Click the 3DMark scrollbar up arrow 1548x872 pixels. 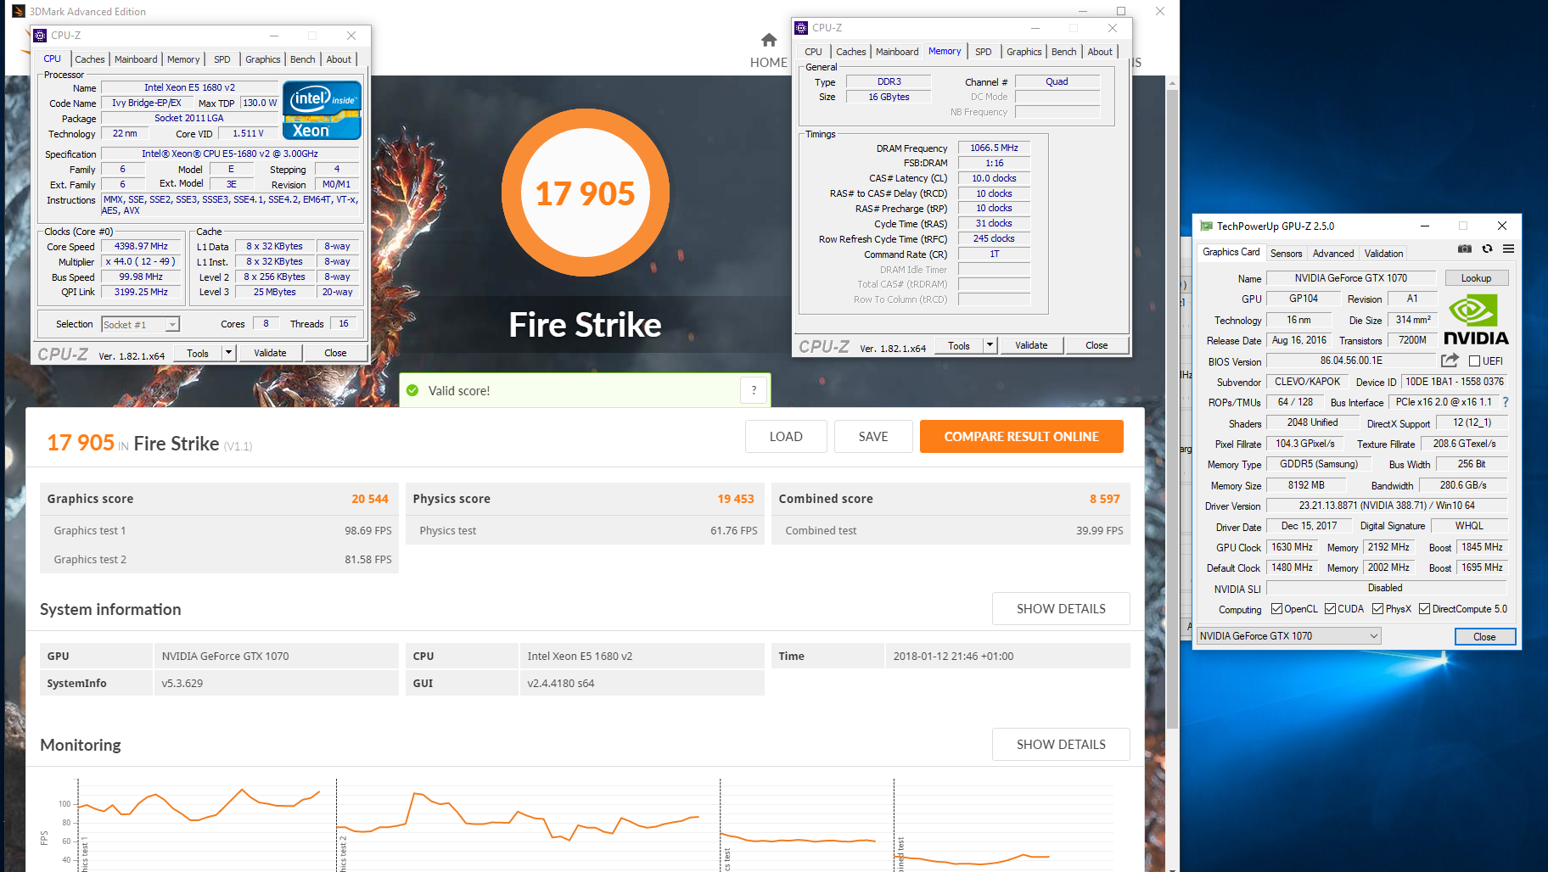tap(1172, 83)
